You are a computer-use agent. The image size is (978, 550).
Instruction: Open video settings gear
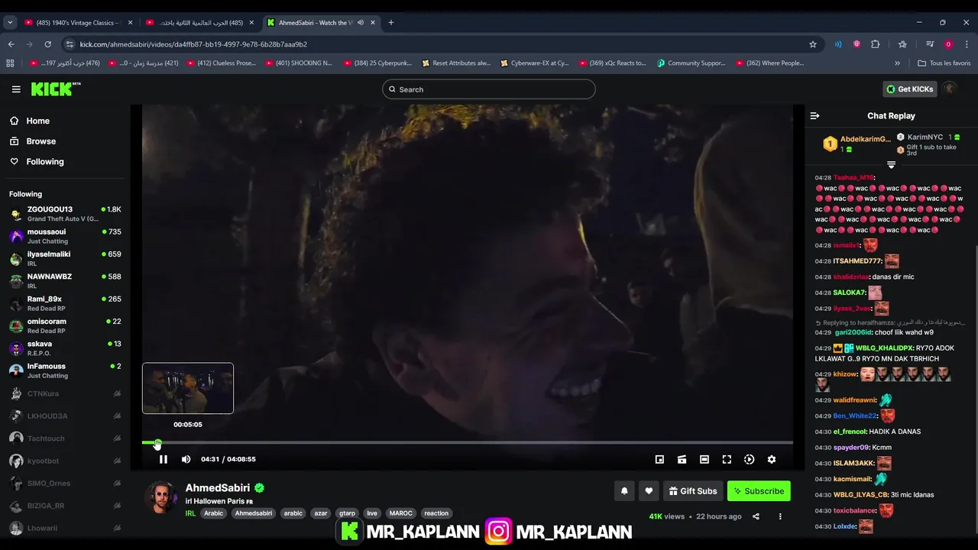tap(772, 459)
